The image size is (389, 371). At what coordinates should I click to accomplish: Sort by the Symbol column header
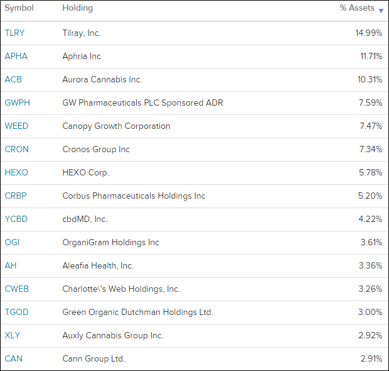pos(19,8)
